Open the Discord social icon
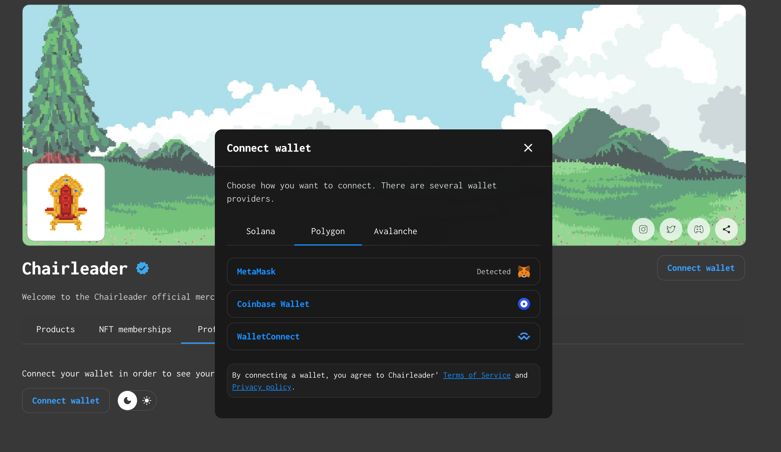 tap(698, 229)
